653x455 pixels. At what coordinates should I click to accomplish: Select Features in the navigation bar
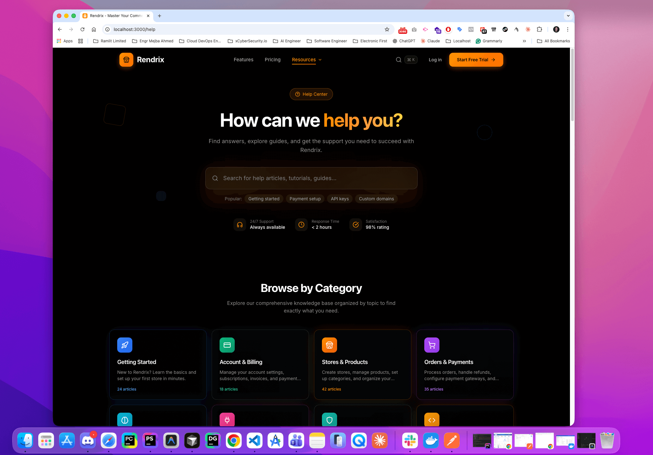pos(243,60)
